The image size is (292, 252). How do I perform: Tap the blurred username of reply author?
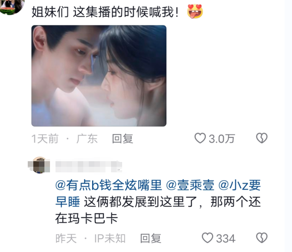click(x=89, y=166)
